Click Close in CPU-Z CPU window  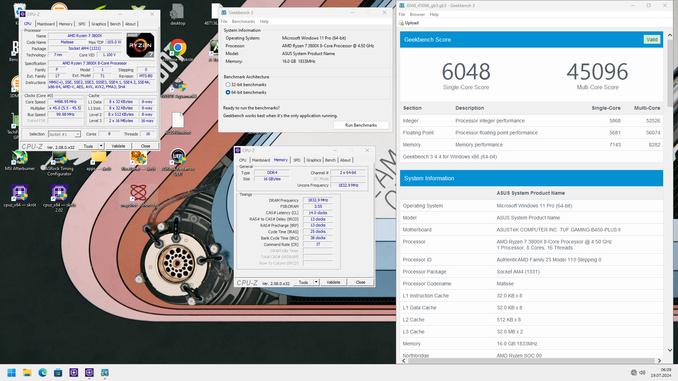click(145, 146)
